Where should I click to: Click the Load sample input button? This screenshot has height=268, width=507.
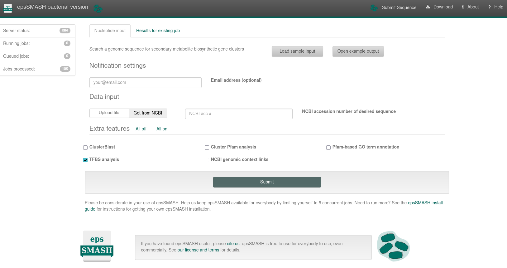[297, 51]
